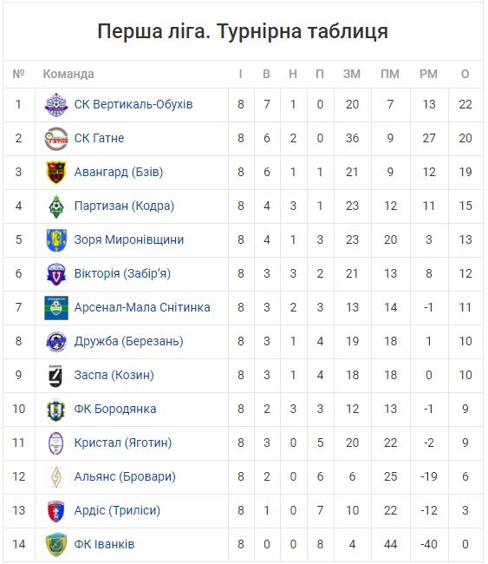Click the О points column header

(465, 74)
